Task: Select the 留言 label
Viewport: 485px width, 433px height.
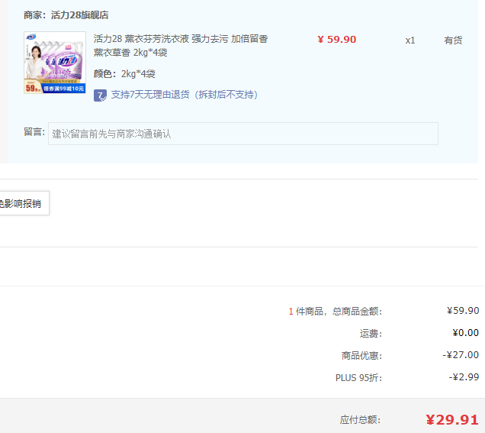Action: click(34, 132)
